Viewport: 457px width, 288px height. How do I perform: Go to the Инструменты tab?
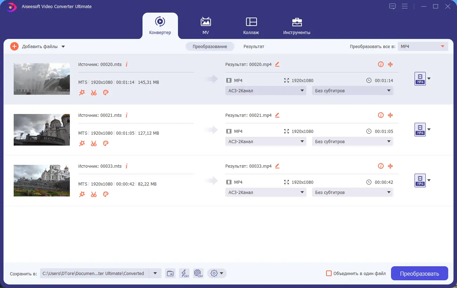(297, 26)
